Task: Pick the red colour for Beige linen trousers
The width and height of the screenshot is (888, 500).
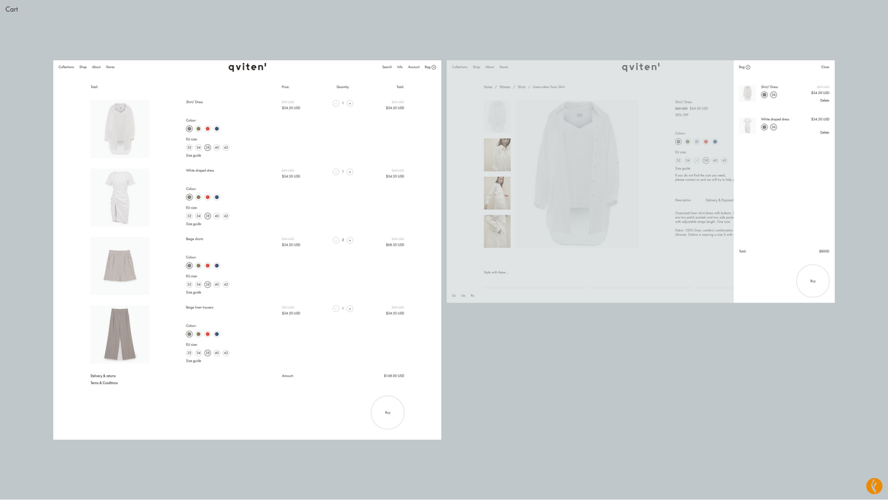Action: tap(208, 334)
